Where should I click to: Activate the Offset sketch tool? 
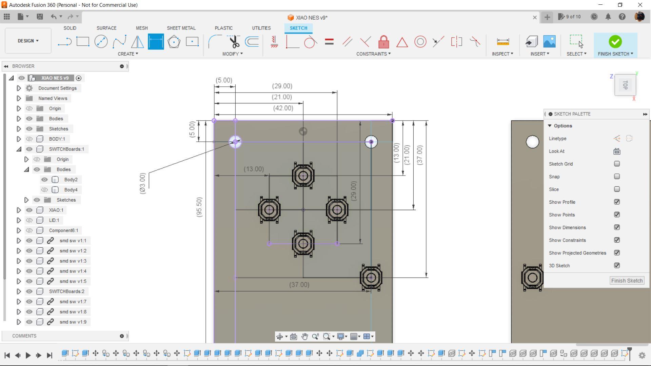252,42
